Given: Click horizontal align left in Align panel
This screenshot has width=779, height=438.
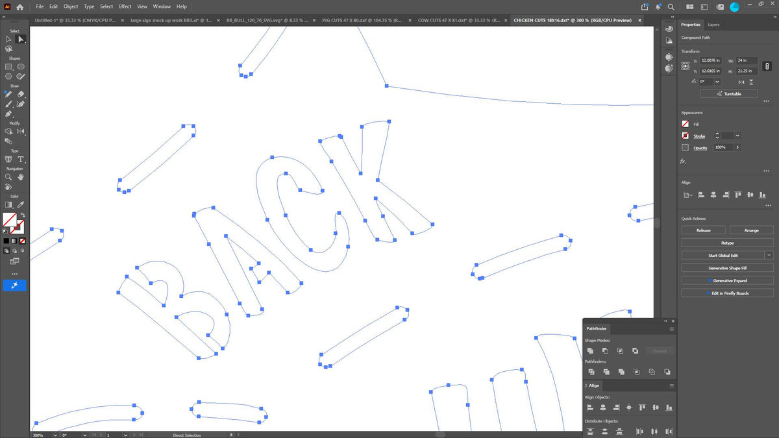Looking at the screenshot, I should pos(590,408).
